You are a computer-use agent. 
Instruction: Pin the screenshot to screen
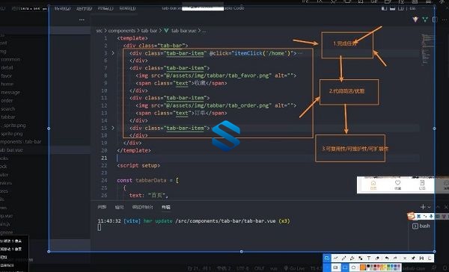tap(413, 258)
